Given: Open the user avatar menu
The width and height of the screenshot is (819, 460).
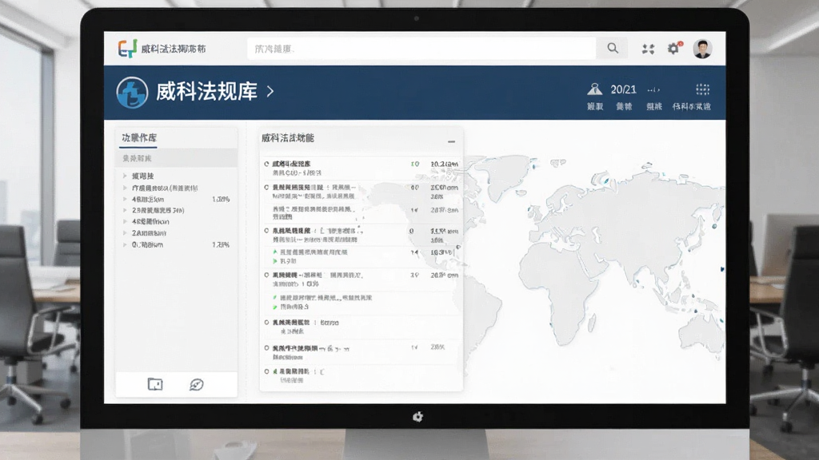Looking at the screenshot, I should (702, 49).
